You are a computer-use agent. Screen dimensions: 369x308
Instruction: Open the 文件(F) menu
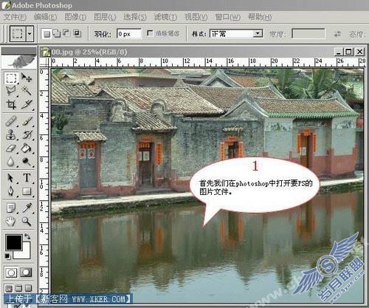[15, 17]
